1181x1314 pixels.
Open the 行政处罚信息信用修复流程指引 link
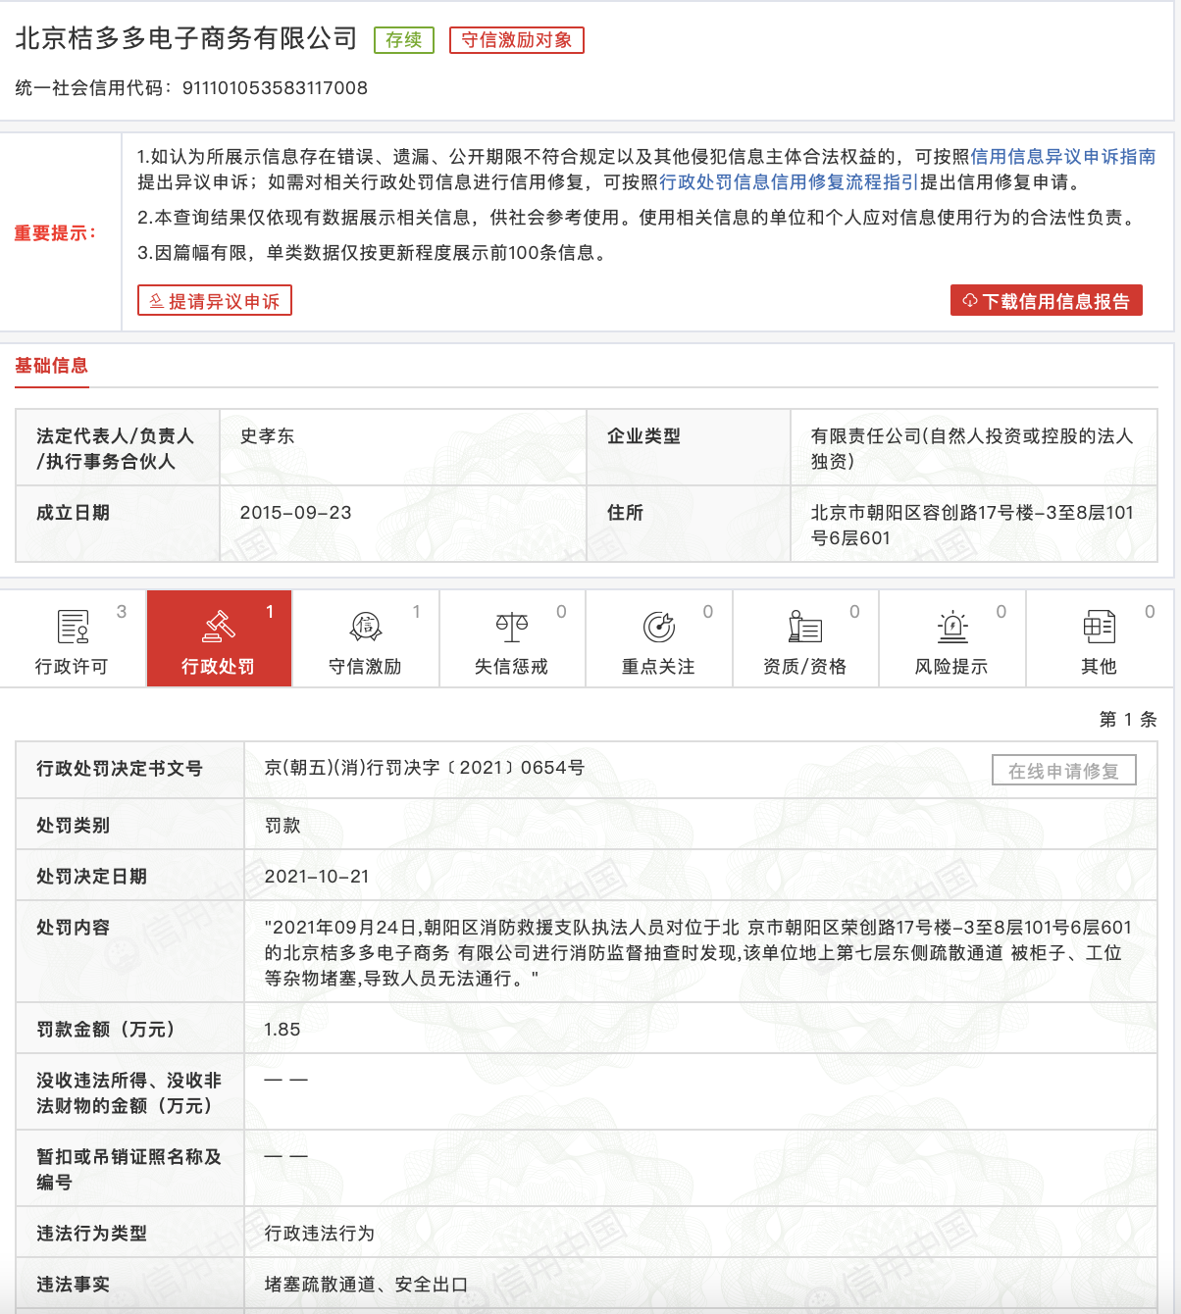(x=789, y=182)
